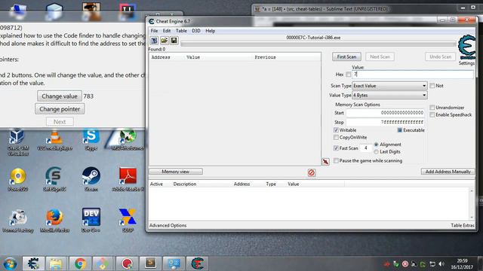Save table with floppy disk icon

[174, 41]
